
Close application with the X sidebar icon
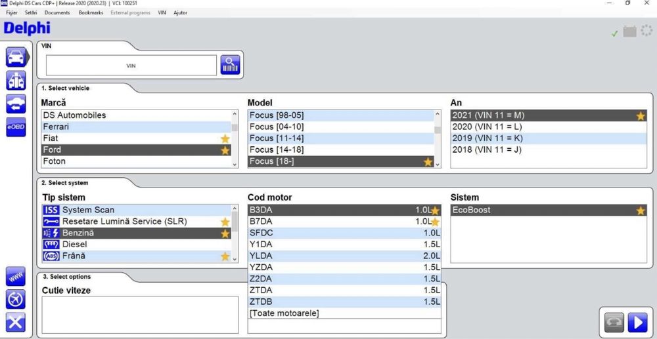pyautogui.click(x=16, y=323)
